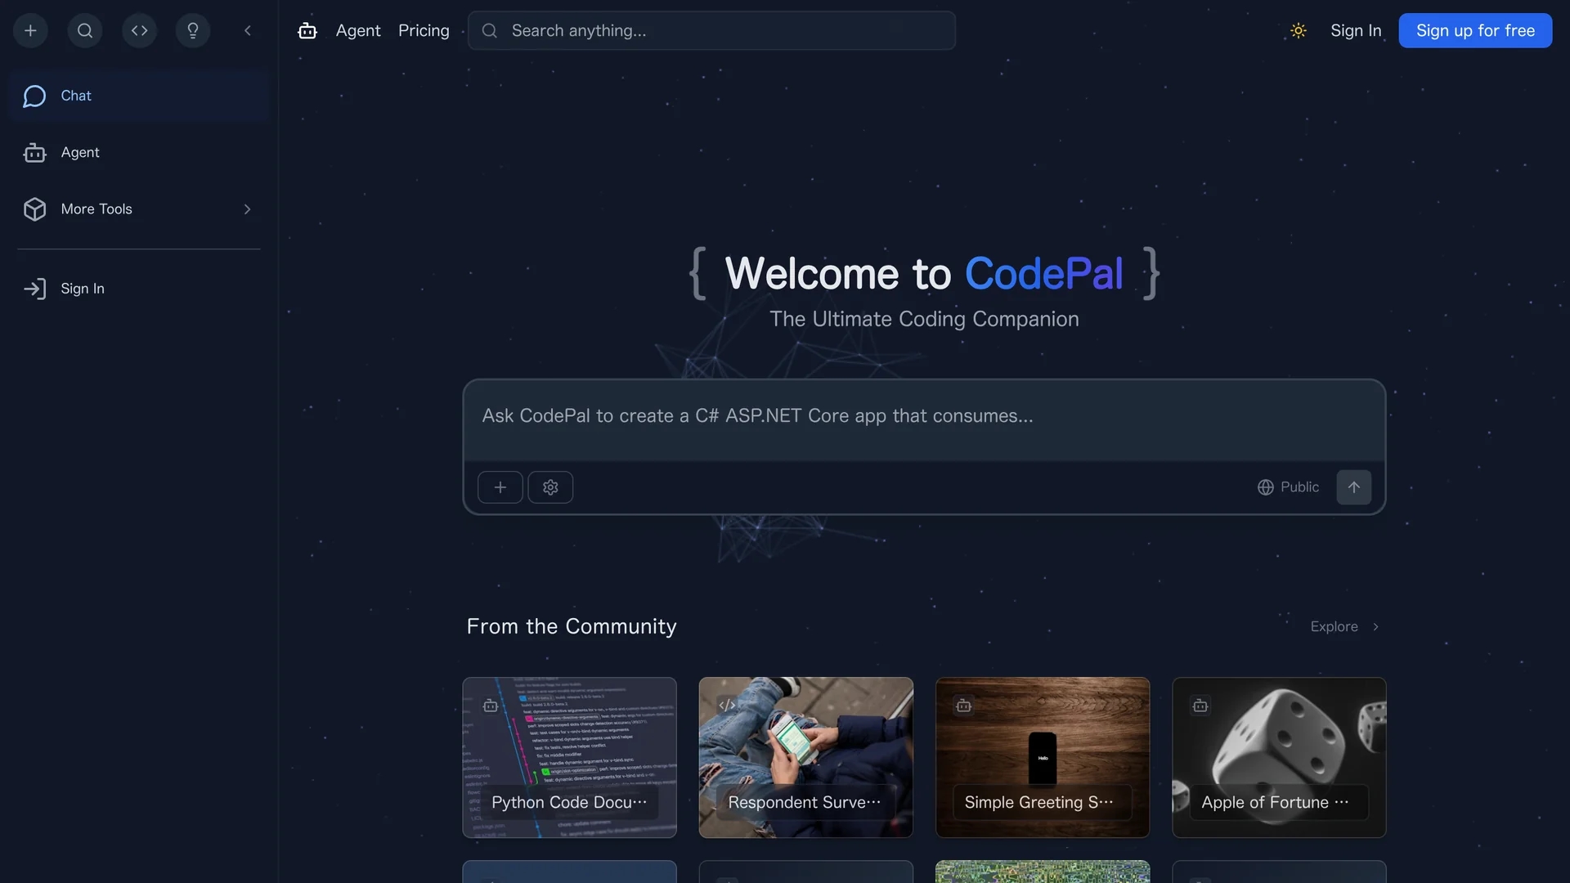
Task: Open the sidebar search icon
Action: 85,31
